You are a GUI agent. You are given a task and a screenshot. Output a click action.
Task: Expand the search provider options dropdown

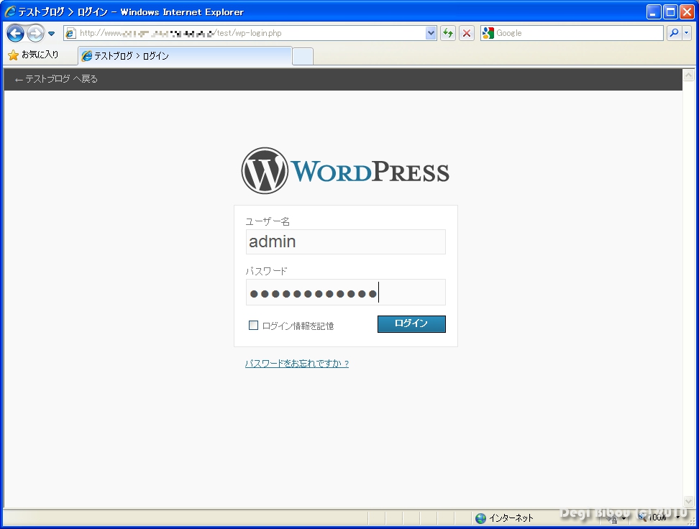click(687, 33)
